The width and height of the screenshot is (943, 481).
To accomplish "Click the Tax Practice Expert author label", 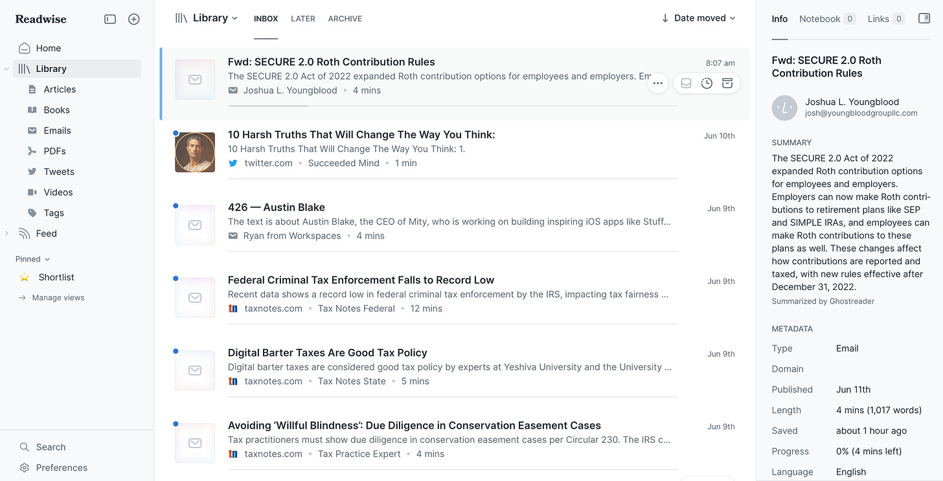I will pyautogui.click(x=359, y=454).
